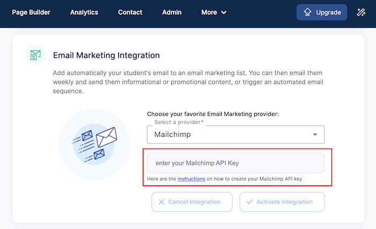This screenshot has height=229, width=376.
Task: Open the Page Builder menu item
Action: coord(31,12)
